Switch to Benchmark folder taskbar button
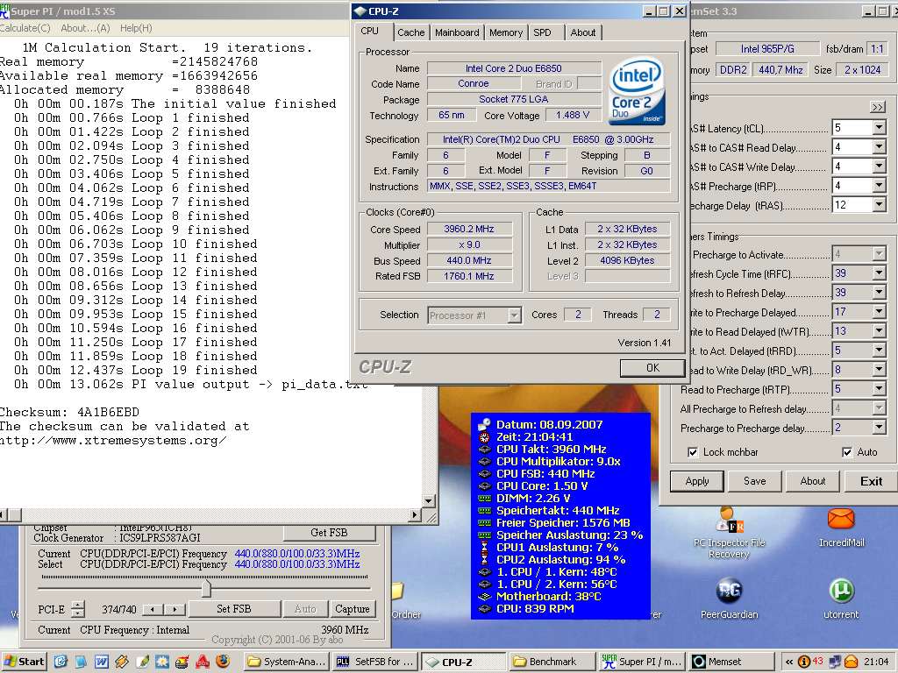This screenshot has height=673, width=898. point(552,662)
